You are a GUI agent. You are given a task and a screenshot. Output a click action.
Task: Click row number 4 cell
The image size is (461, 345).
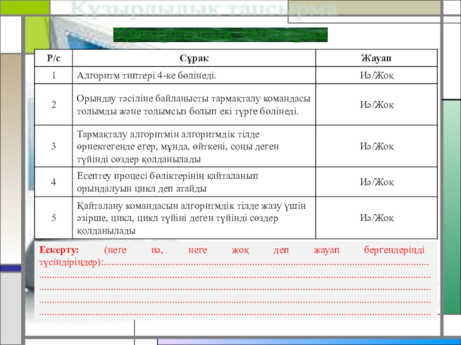pos(54,182)
